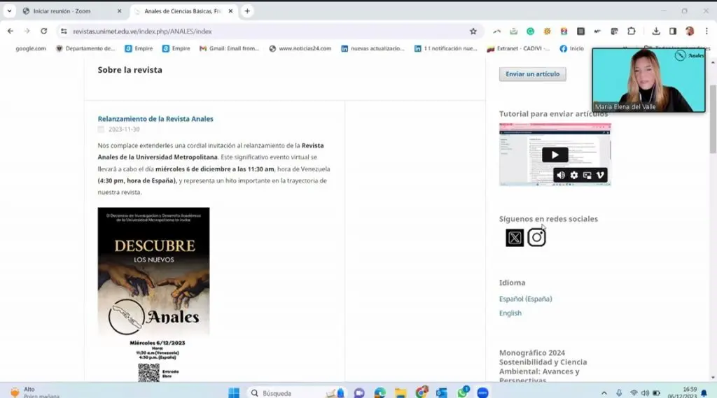Toggle picture-in-picture on the tutorial video
This screenshot has width=717, height=398.
point(587,176)
